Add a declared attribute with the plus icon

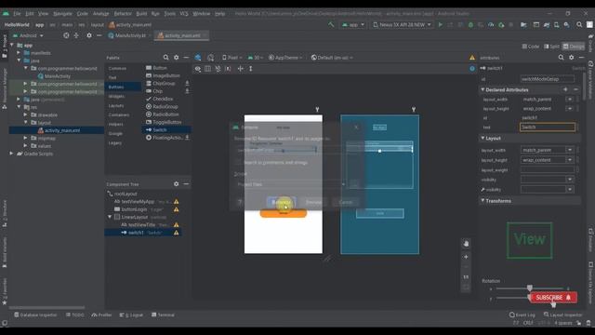[565, 89]
